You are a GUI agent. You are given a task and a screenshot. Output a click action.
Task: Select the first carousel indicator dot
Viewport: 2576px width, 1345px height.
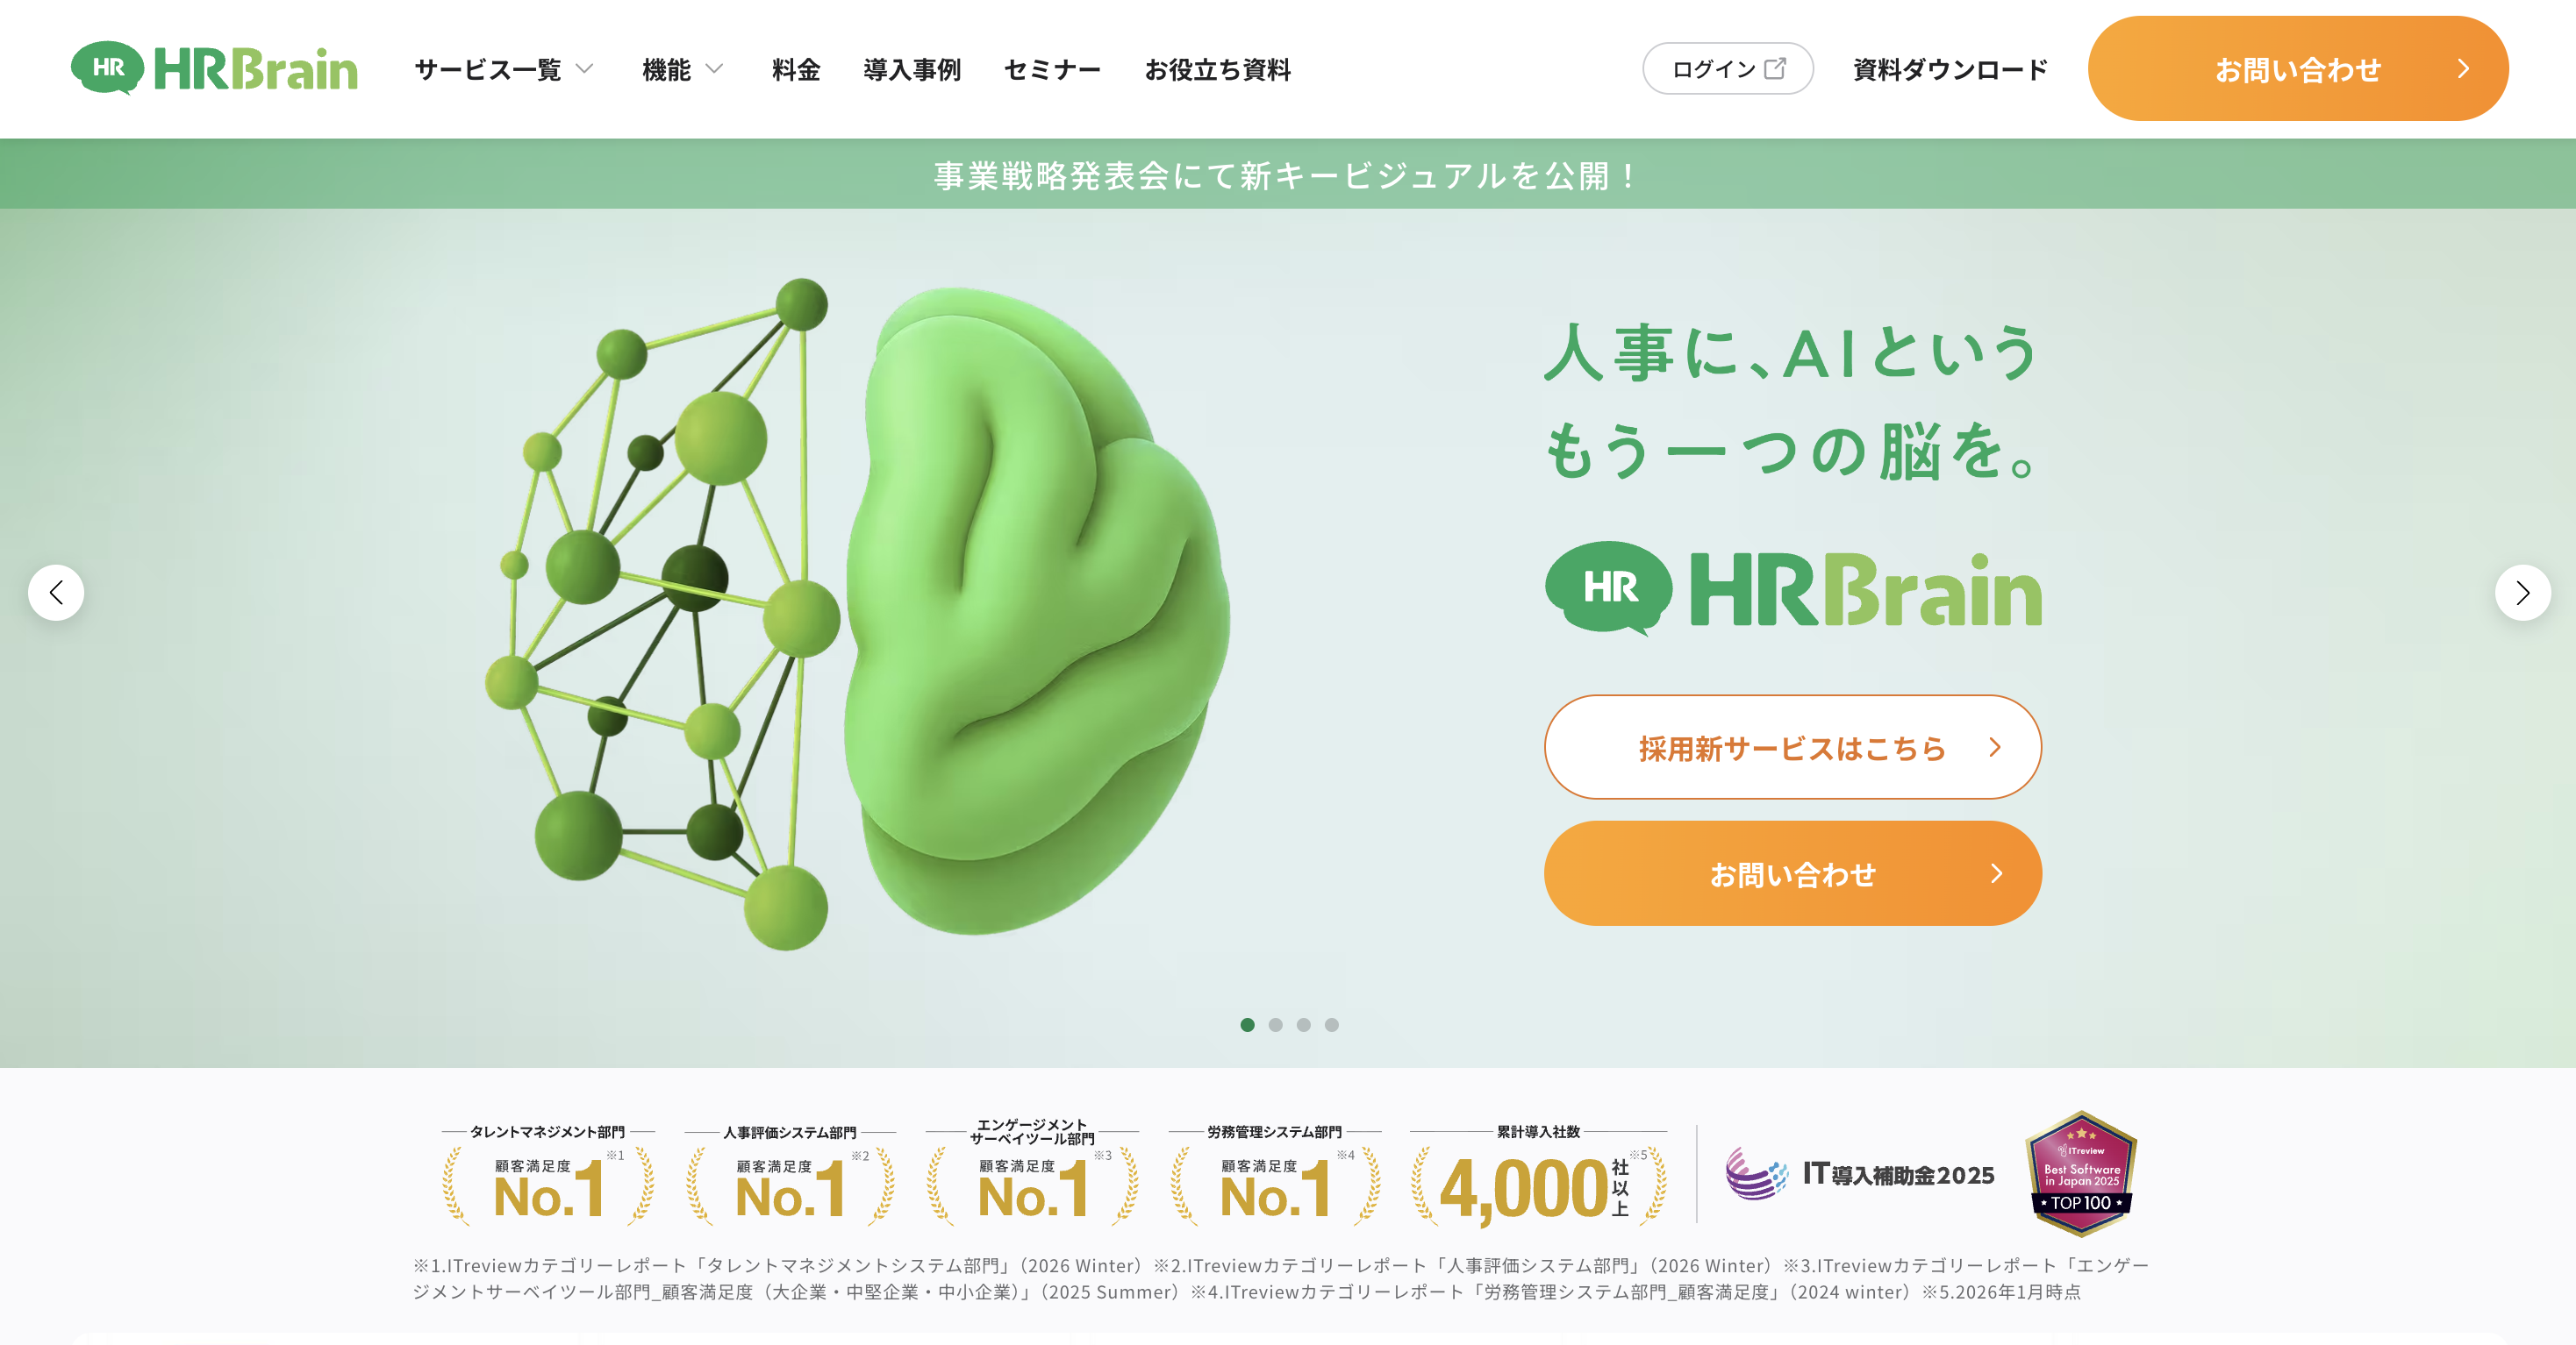click(x=1248, y=1024)
